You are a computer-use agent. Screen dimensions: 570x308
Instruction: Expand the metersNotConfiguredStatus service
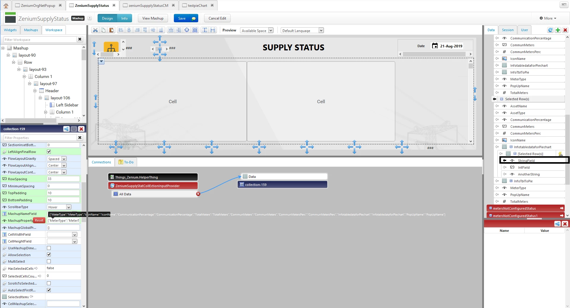click(491, 208)
